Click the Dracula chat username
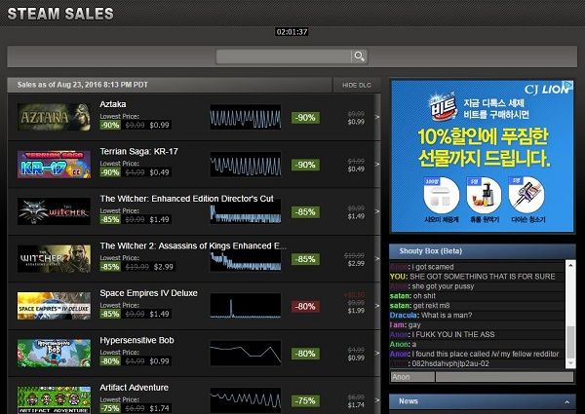The width and height of the screenshot is (585, 414). tap(403, 316)
